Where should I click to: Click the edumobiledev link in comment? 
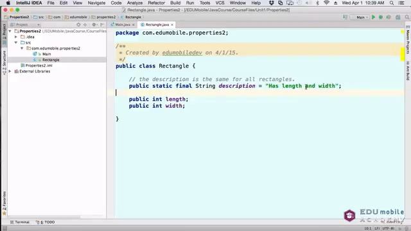click(x=182, y=53)
